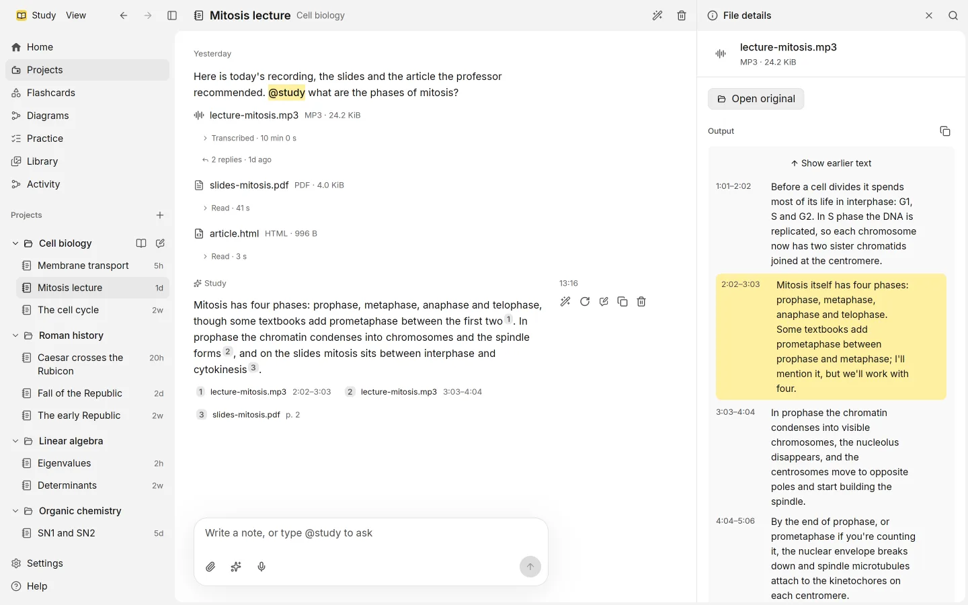The image size is (968, 605).
Task: Navigate to Diagrams section
Action: pyautogui.click(x=87, y=116)
